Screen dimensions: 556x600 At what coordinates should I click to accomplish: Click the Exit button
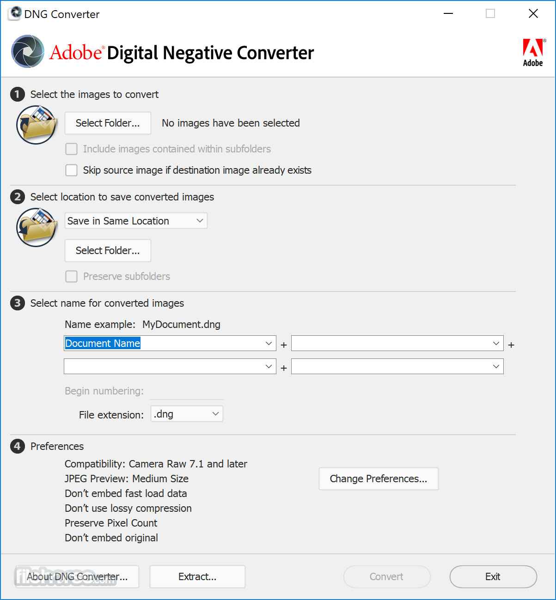pyautogui.click(x=493, y=576)
